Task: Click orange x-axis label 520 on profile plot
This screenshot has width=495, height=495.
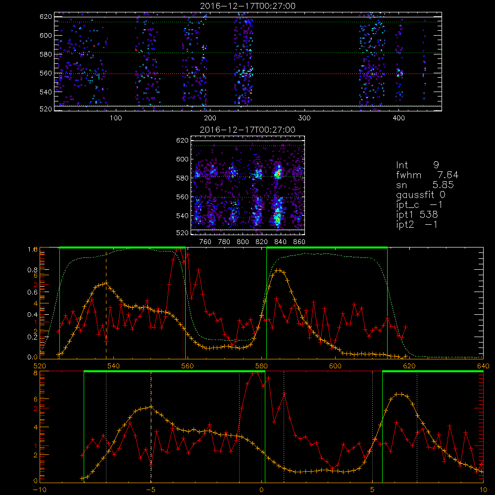Action: point(40,366)
